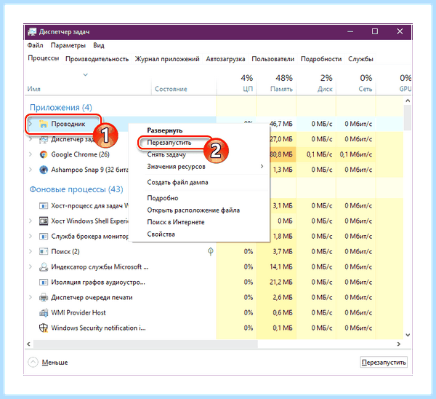Switch to the Службы tab
The image size is (436, 399).
(x=360, y=59)
